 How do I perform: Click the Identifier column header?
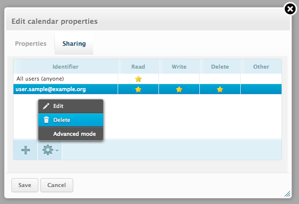click(x=65, y=67)
